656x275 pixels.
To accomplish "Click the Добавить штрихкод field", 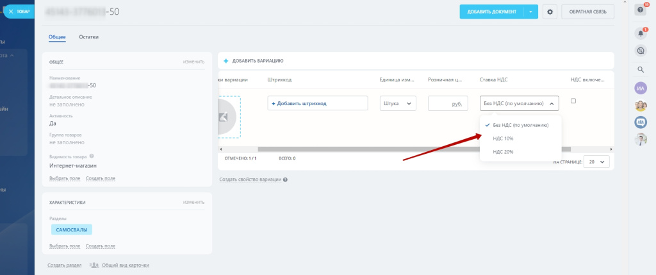I will (317, 103).
